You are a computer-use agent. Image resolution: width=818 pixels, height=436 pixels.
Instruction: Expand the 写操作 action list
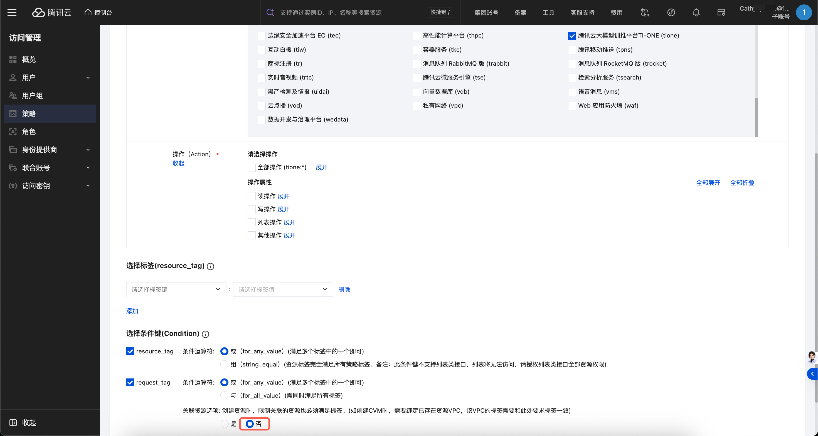pyautogui.click(x=284, y=209)
